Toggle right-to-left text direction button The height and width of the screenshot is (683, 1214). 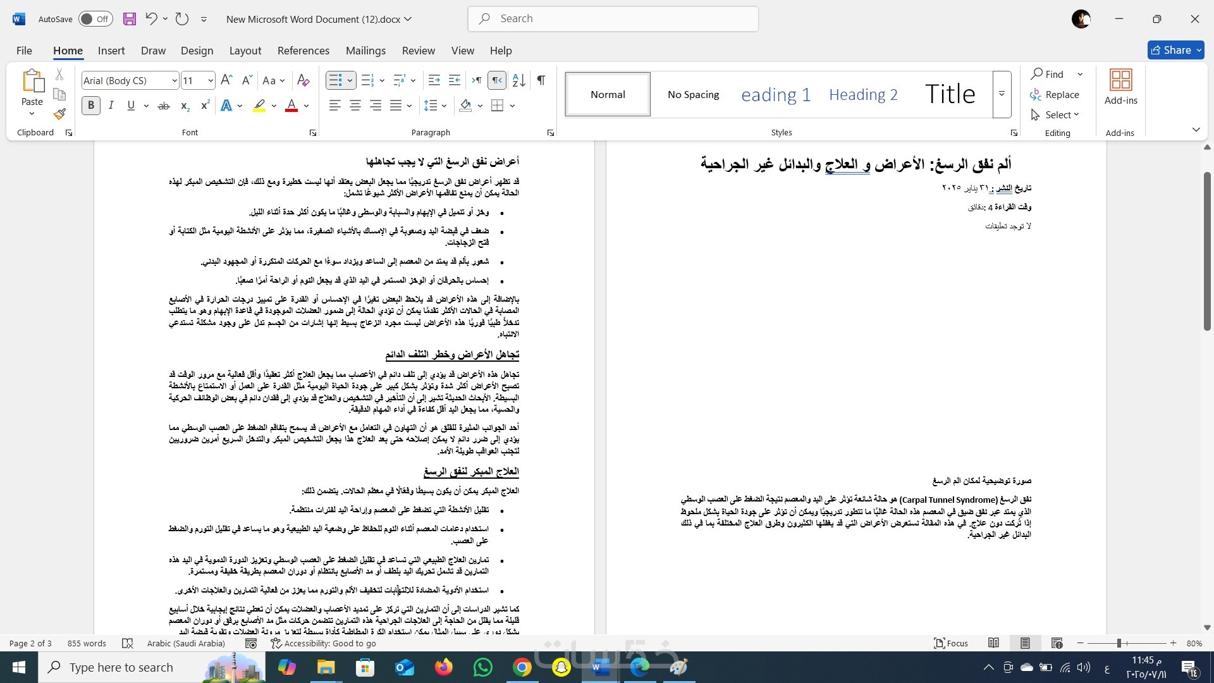pos(497,80)
